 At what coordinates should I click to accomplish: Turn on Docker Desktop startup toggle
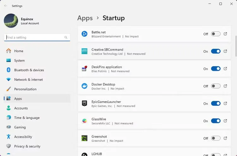coord(216,86)
